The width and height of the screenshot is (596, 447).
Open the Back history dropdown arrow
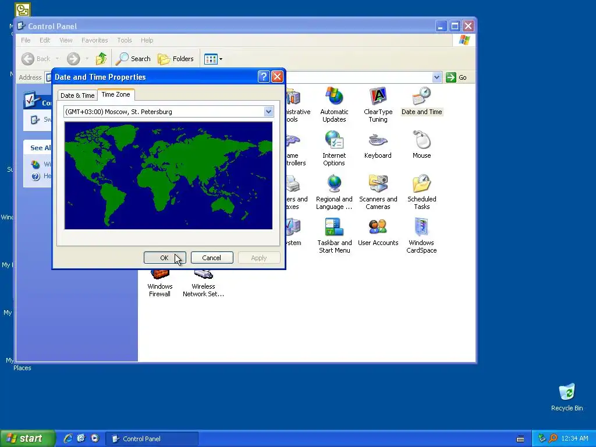58,59
